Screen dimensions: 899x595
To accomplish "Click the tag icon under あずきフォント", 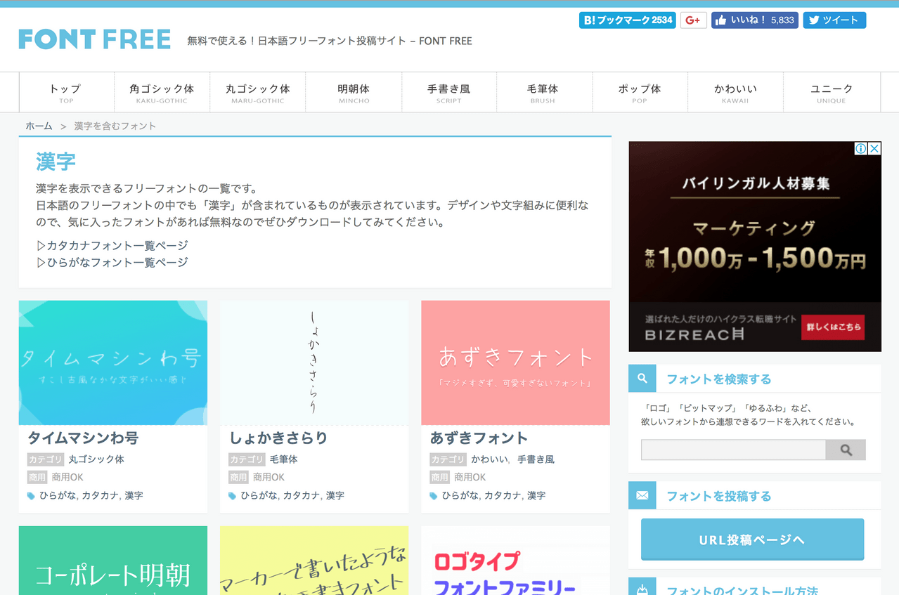I will tap(434, 496).
